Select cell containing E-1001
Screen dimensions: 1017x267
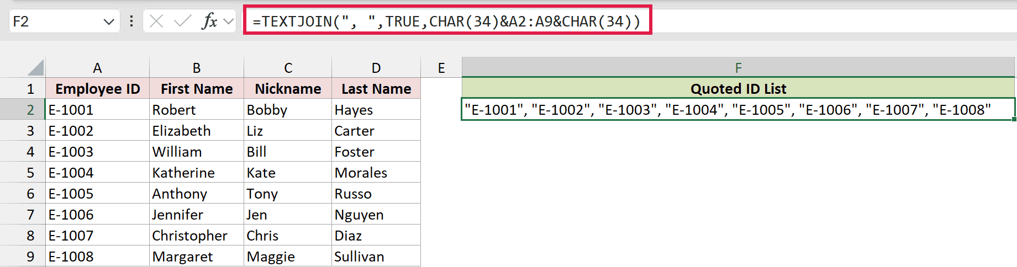(97, 110)
